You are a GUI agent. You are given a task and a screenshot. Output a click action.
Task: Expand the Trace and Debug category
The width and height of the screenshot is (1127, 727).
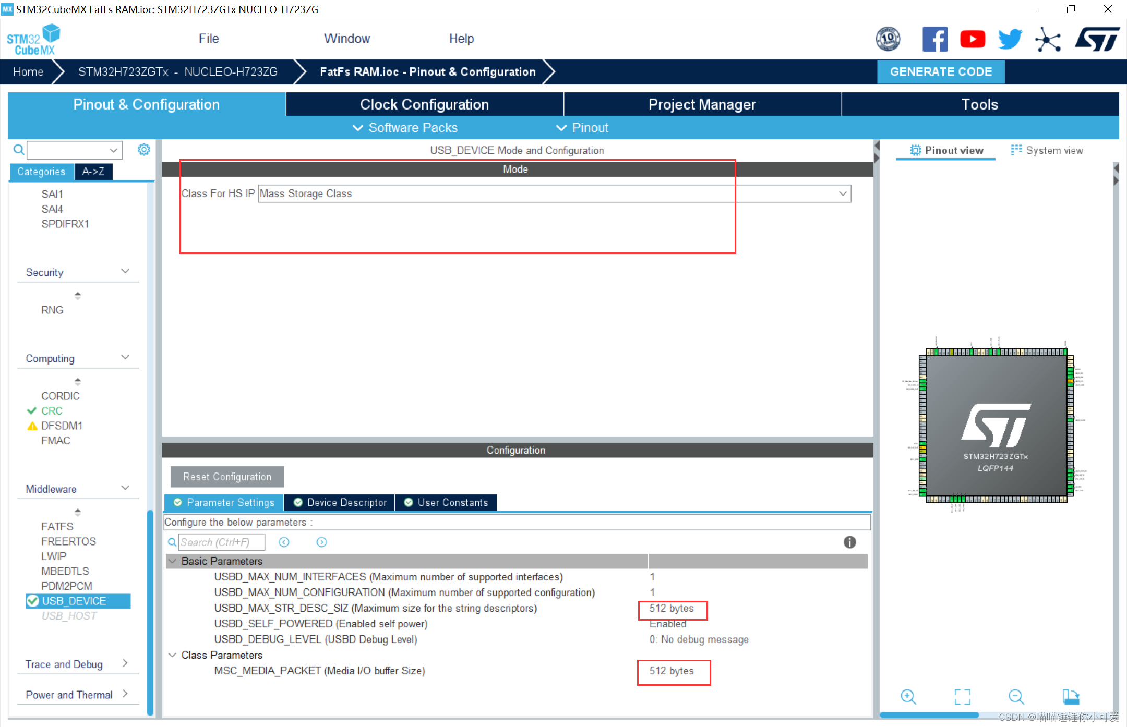[125, 663]
